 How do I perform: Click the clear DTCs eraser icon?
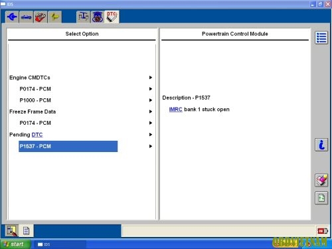[321, 180]
